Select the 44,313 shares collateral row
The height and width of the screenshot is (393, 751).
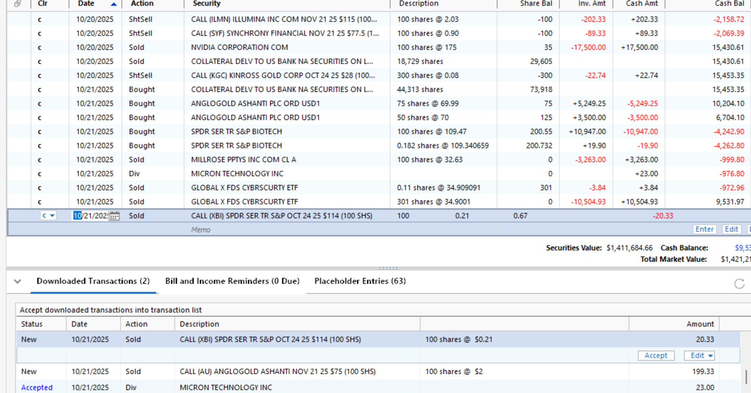pyautogui.click(x=379, y=90)
